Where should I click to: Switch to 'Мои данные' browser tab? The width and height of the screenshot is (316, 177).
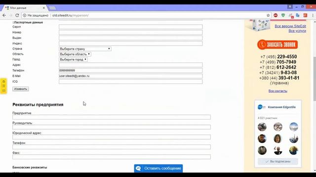(24, 8)
